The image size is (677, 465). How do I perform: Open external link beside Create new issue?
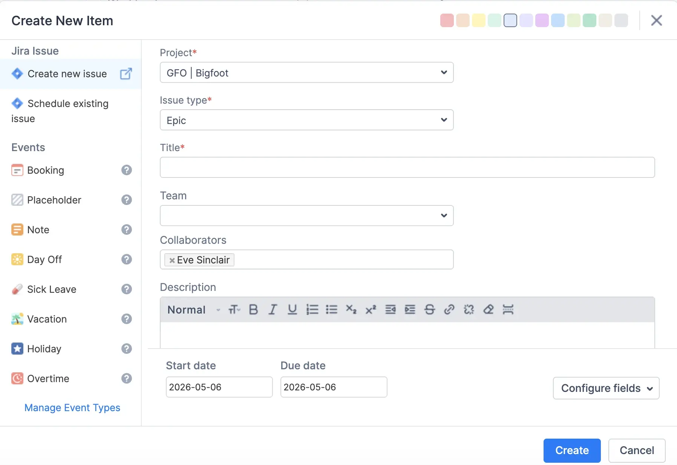click(x=126, y=73)
